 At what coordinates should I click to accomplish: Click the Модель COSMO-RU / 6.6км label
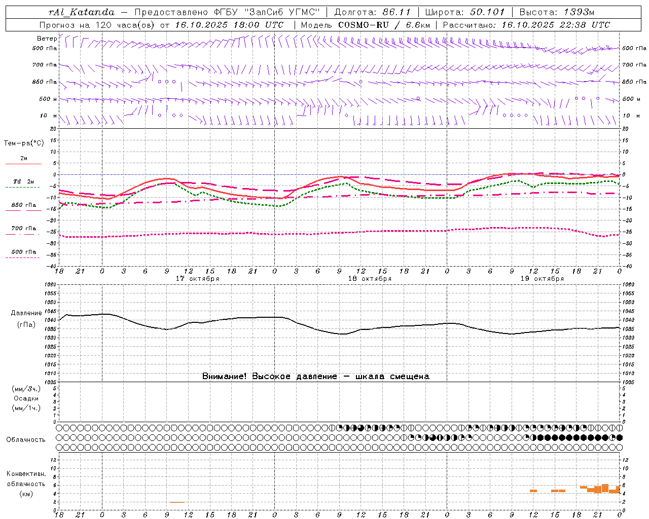(365, 25)
